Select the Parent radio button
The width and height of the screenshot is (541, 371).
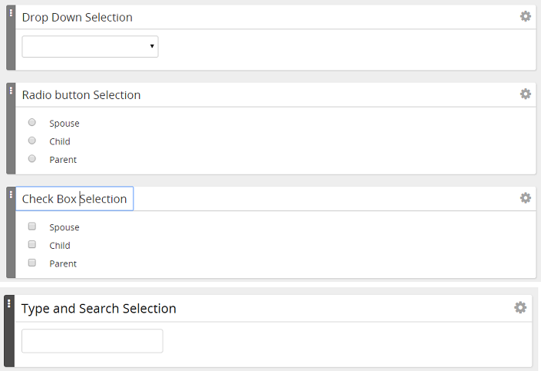pos(31,158)
